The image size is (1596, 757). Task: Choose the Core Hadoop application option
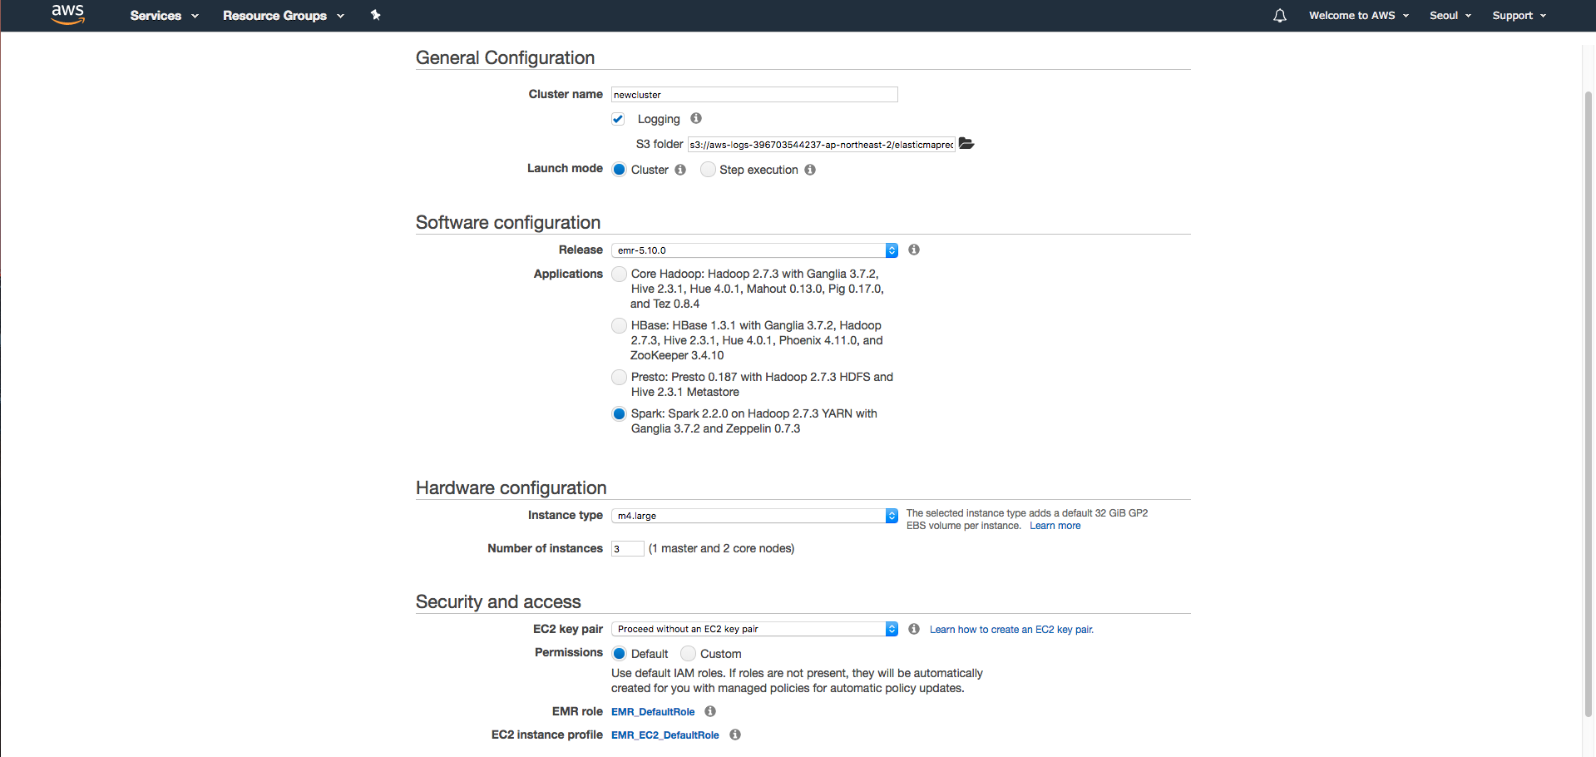pos(619,274)
